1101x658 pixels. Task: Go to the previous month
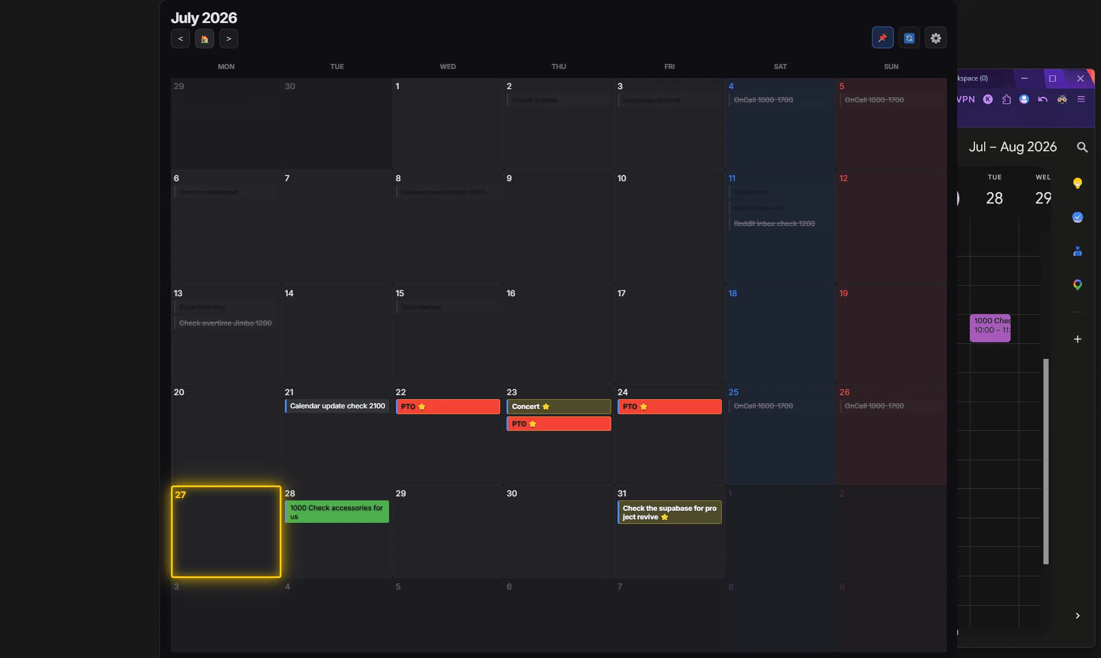point(180,39)
